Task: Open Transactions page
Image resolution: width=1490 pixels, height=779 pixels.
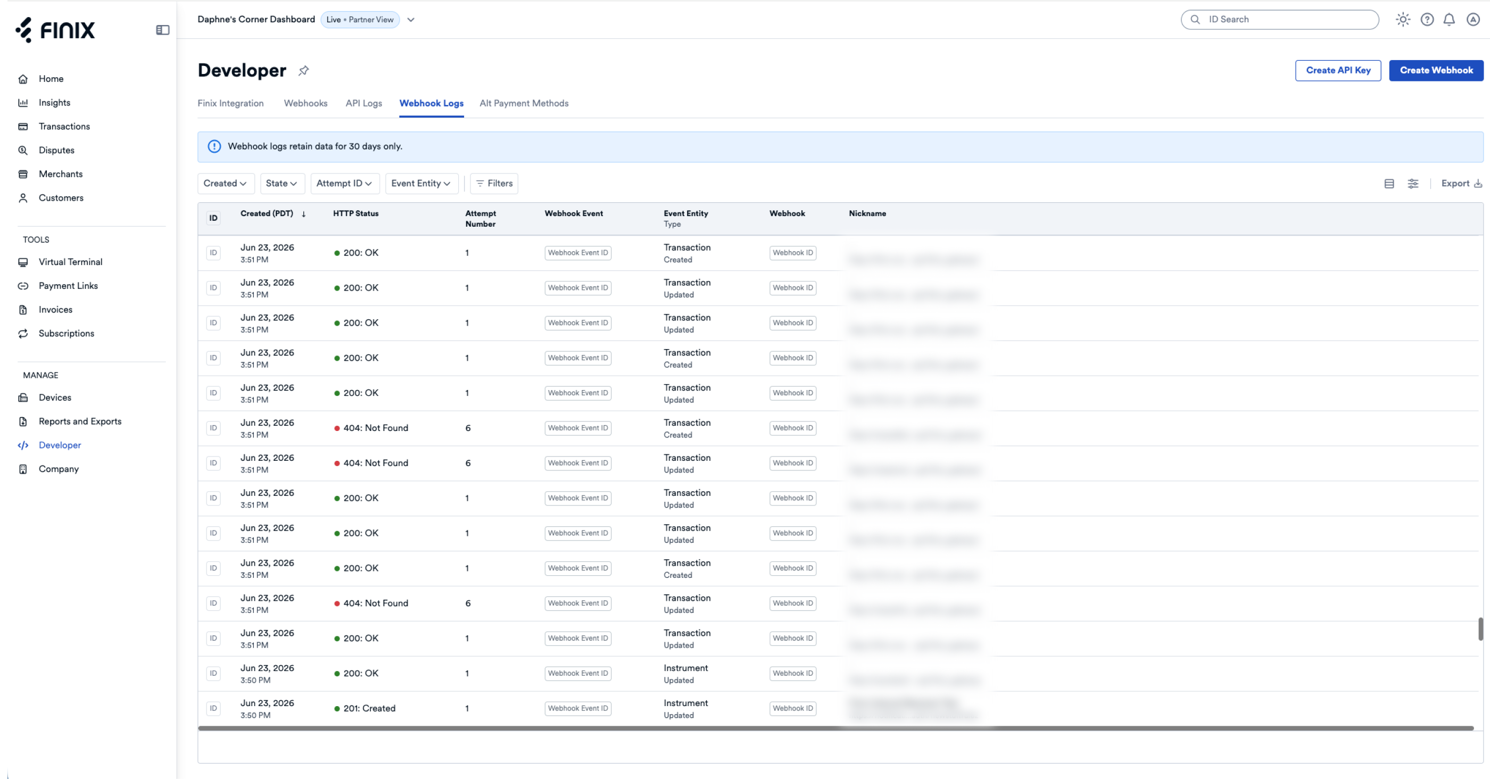Action: coord(64,127)
